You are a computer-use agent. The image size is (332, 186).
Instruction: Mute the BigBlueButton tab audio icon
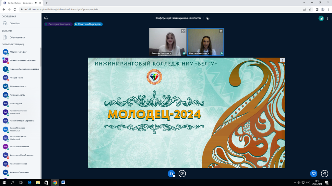point(36,3)
